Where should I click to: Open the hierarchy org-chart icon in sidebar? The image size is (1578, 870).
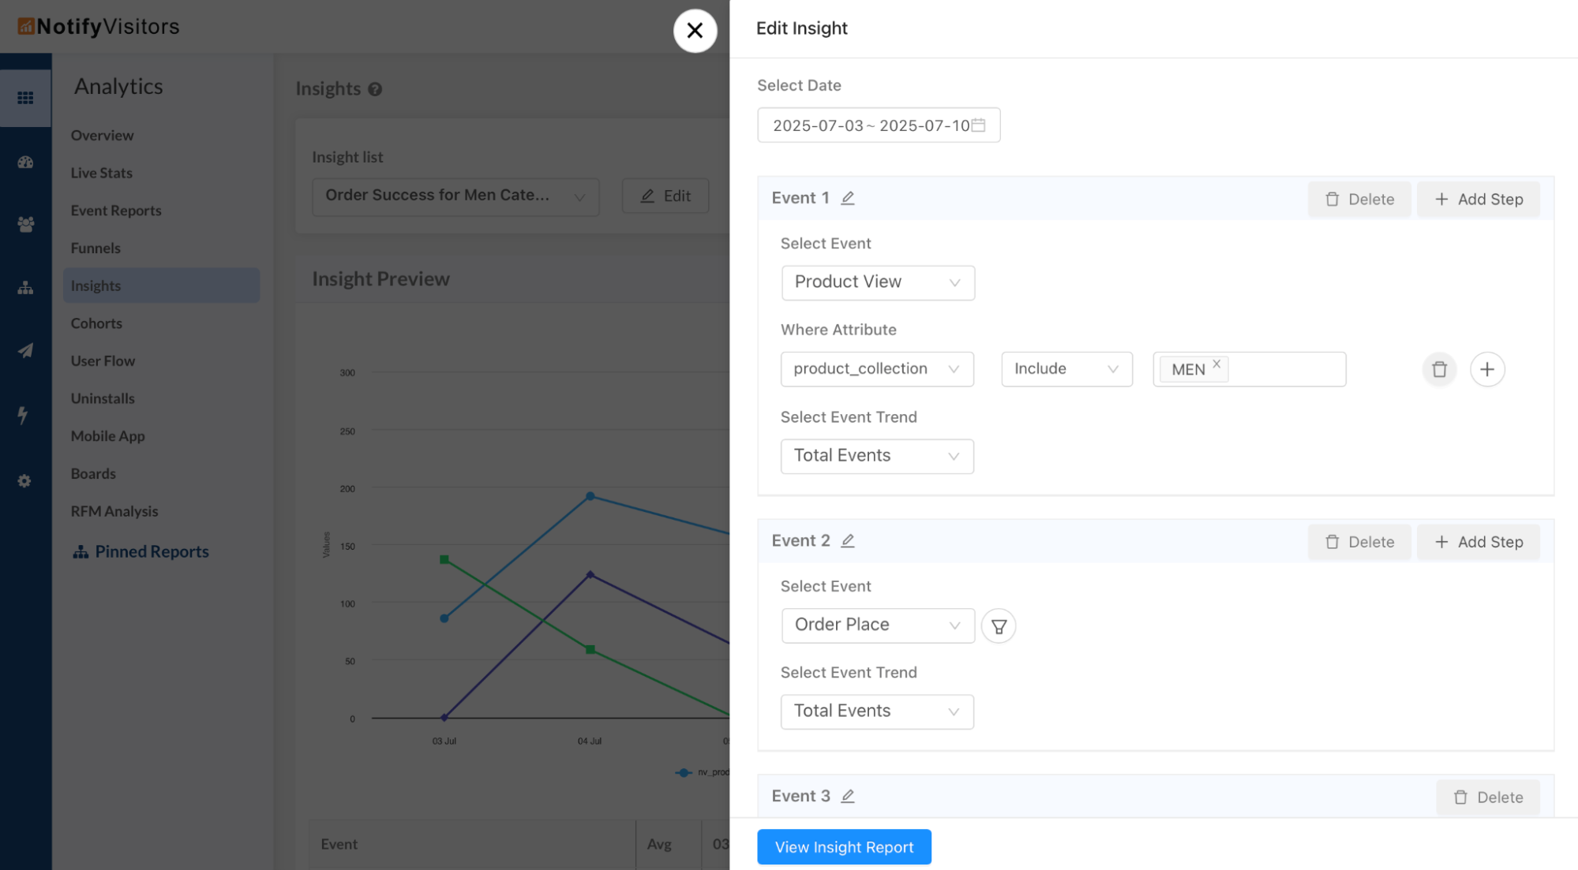pos(25,288)
